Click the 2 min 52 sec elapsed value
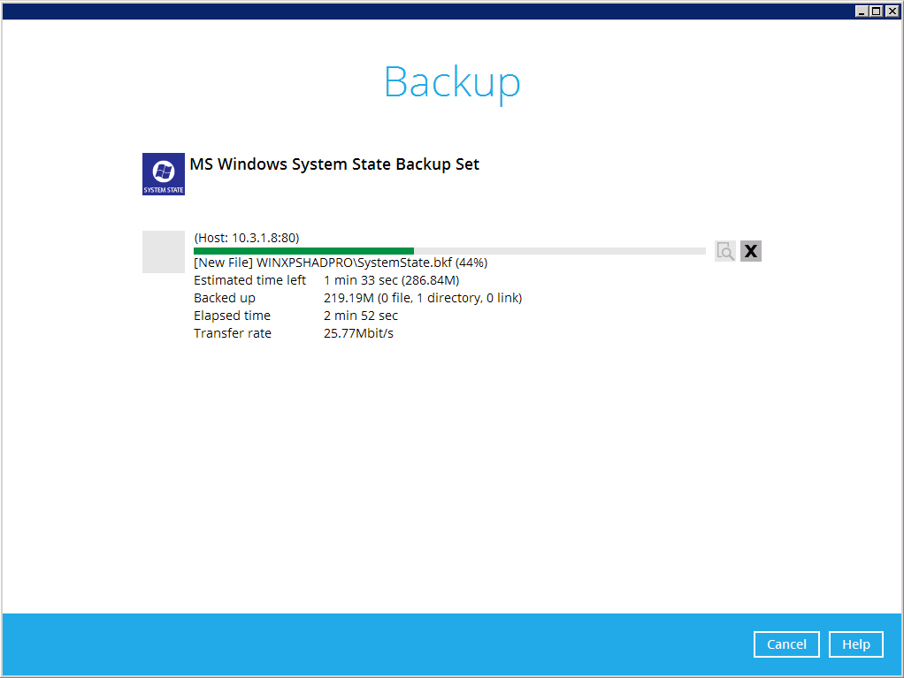Screen dimensions: 904x678 point(361,316)
